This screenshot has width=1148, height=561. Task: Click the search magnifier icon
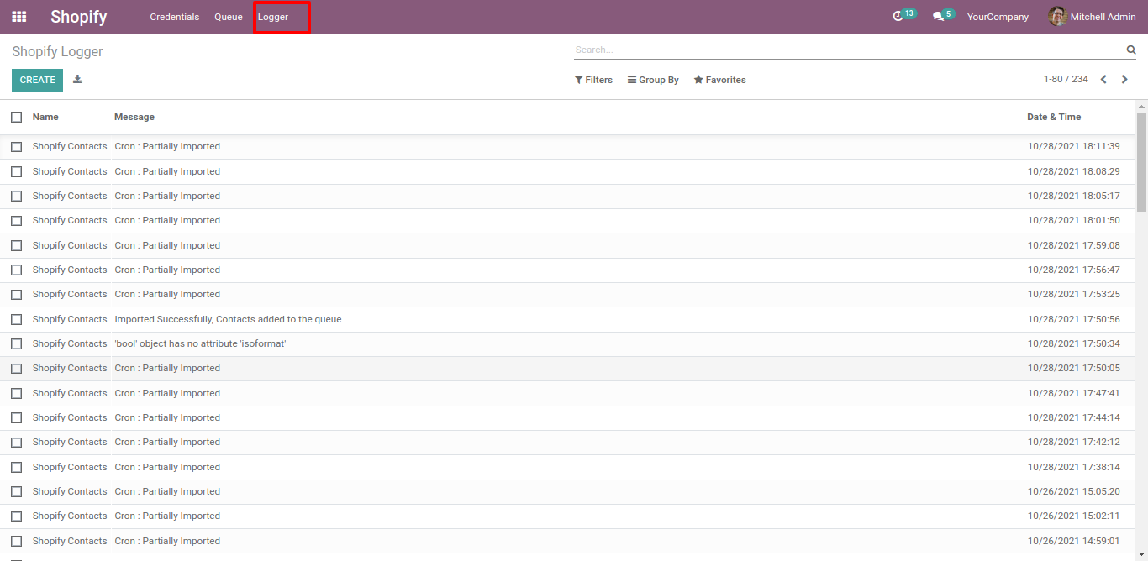1131,50
